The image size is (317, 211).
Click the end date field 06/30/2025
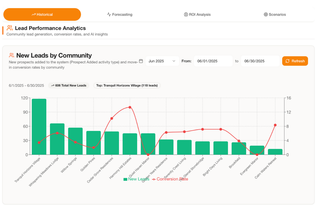pos(260,61)
